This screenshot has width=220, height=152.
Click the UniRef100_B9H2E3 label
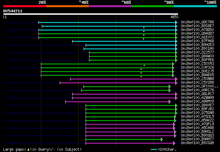[x=197, y=45]
